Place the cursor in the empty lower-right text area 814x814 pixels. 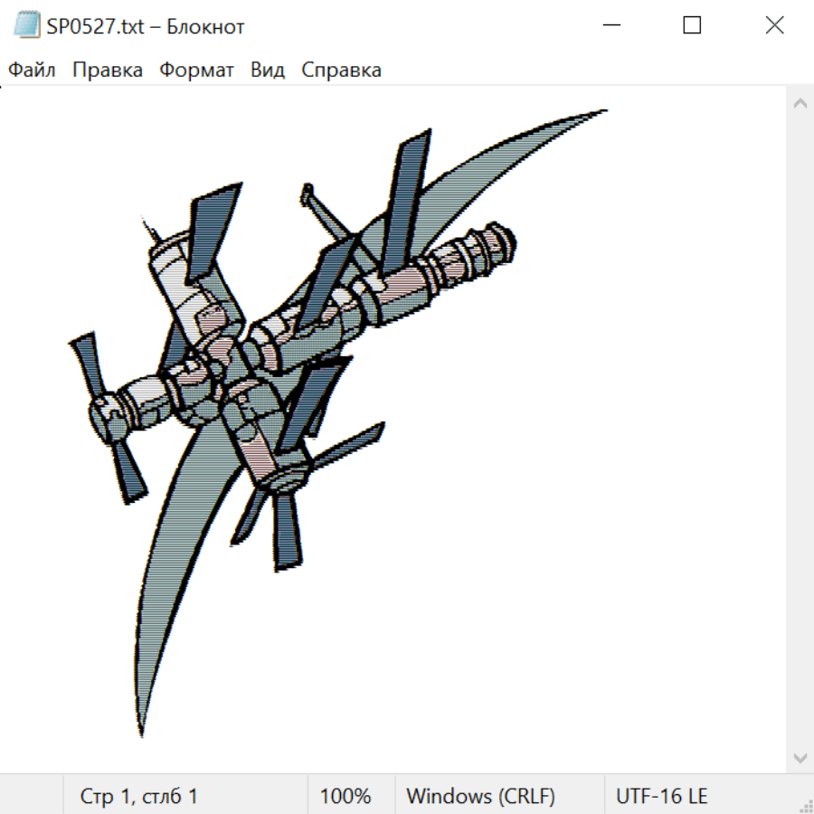615,633
